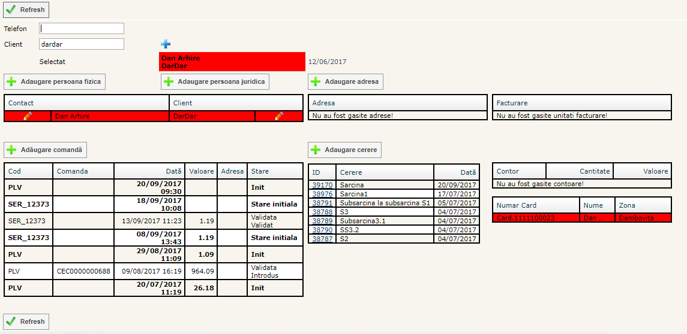
Task: Click Refresh button at bottom of page
Action: pos(26,321)
